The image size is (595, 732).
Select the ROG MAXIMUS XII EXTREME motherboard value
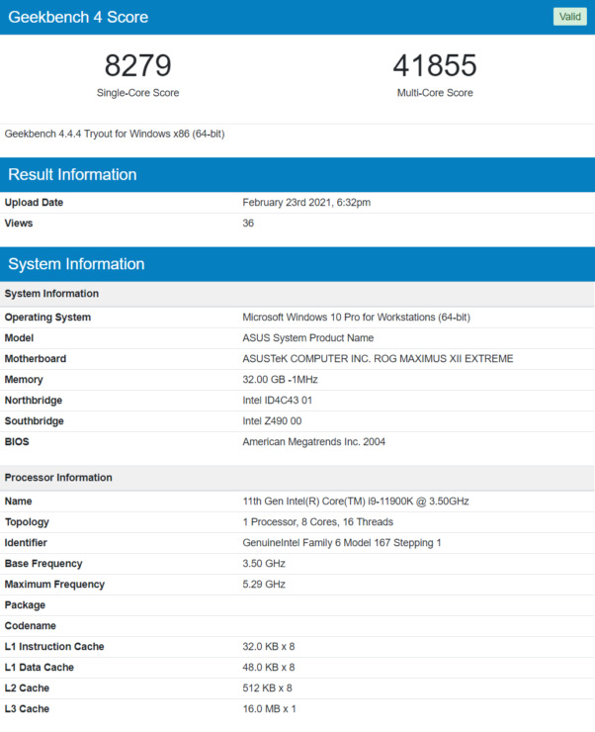coord(378,359)
